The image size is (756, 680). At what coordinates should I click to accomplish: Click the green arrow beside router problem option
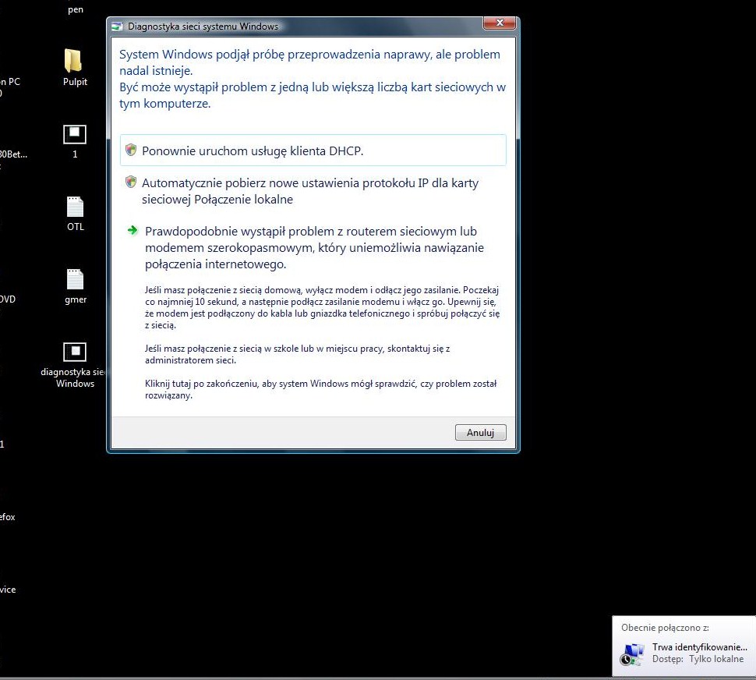coord(132,230)
